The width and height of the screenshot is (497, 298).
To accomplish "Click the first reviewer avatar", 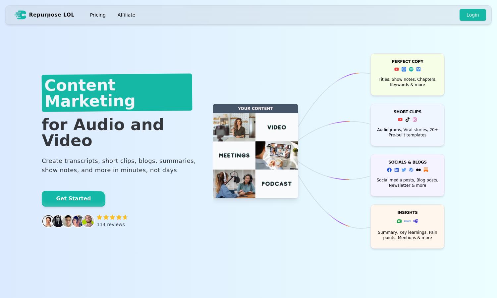I will pos(48,221).
